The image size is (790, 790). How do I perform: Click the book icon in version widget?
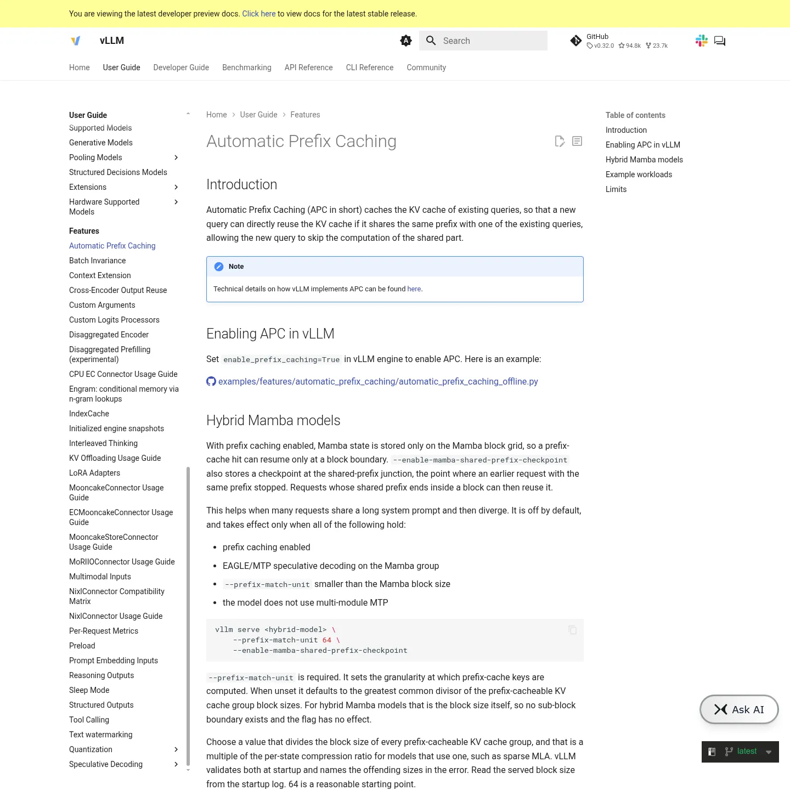(712, 752)
